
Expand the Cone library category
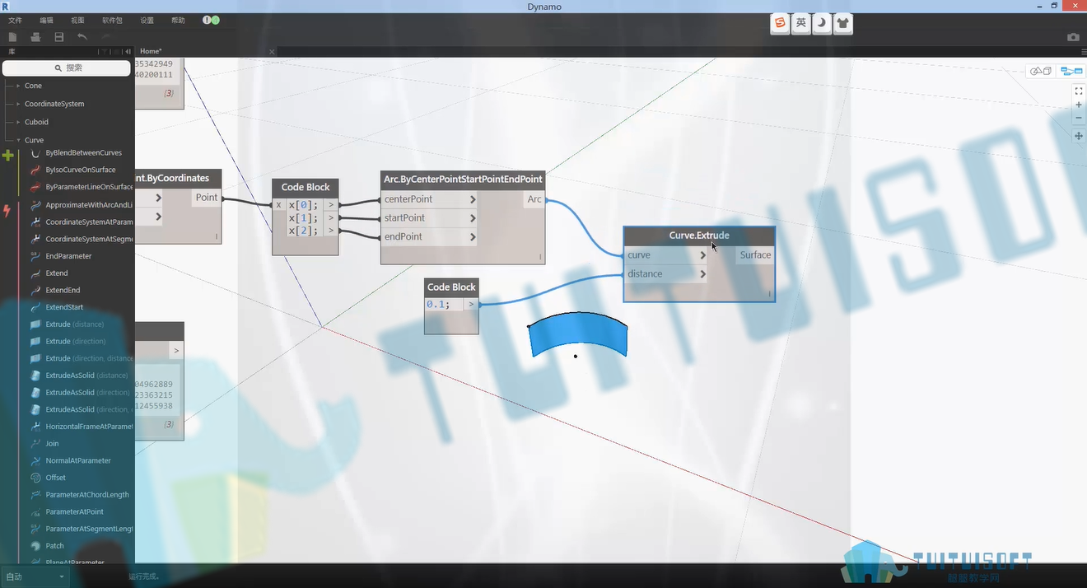point(33,86)
